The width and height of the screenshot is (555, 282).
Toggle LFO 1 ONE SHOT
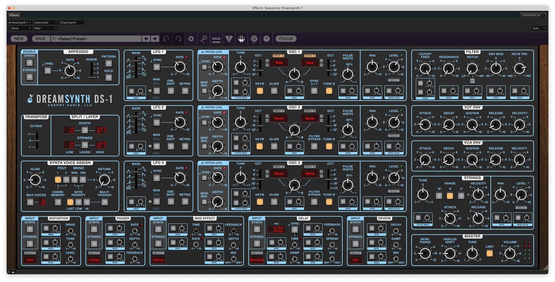point(171,91)
